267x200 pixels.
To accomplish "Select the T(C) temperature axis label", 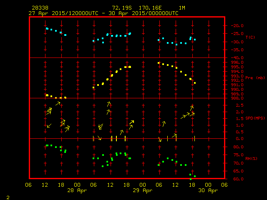I will (250, 37).
